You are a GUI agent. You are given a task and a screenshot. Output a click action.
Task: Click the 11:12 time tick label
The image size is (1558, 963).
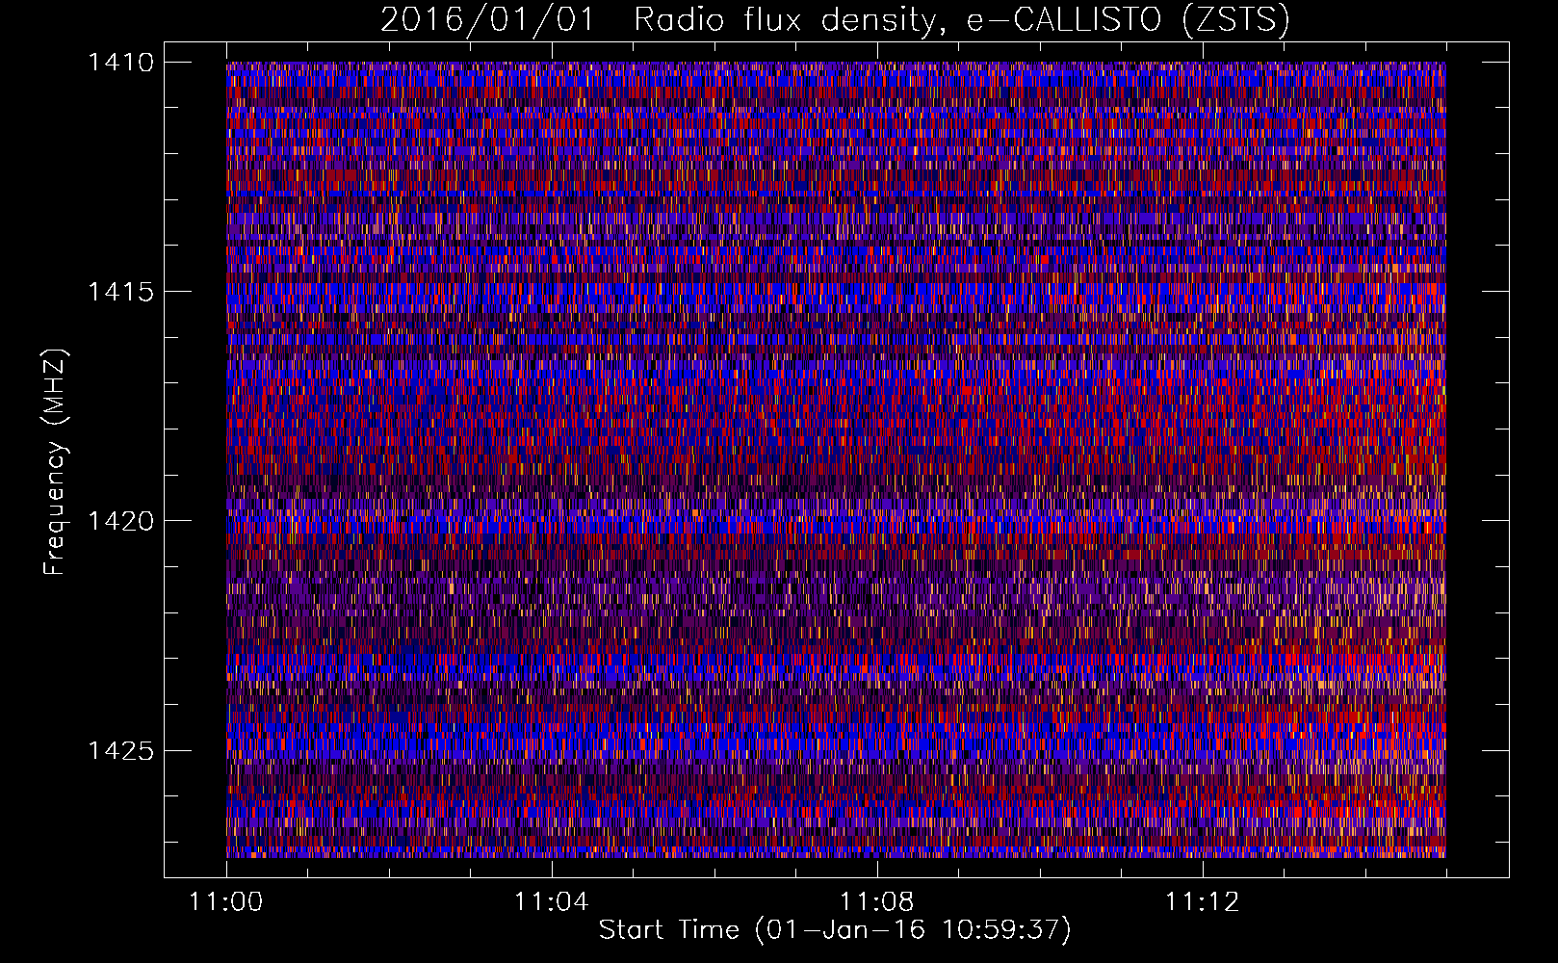1202,902
